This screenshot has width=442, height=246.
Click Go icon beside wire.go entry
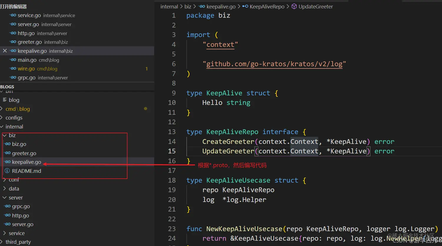13,69
